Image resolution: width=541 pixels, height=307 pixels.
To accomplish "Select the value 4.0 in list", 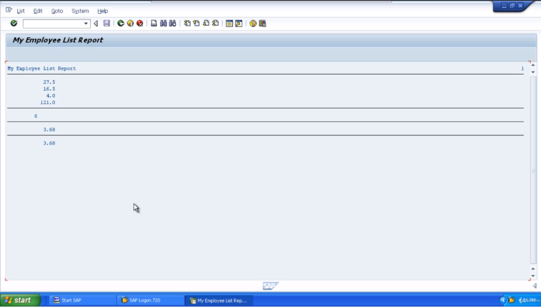I will click(51, 96).
